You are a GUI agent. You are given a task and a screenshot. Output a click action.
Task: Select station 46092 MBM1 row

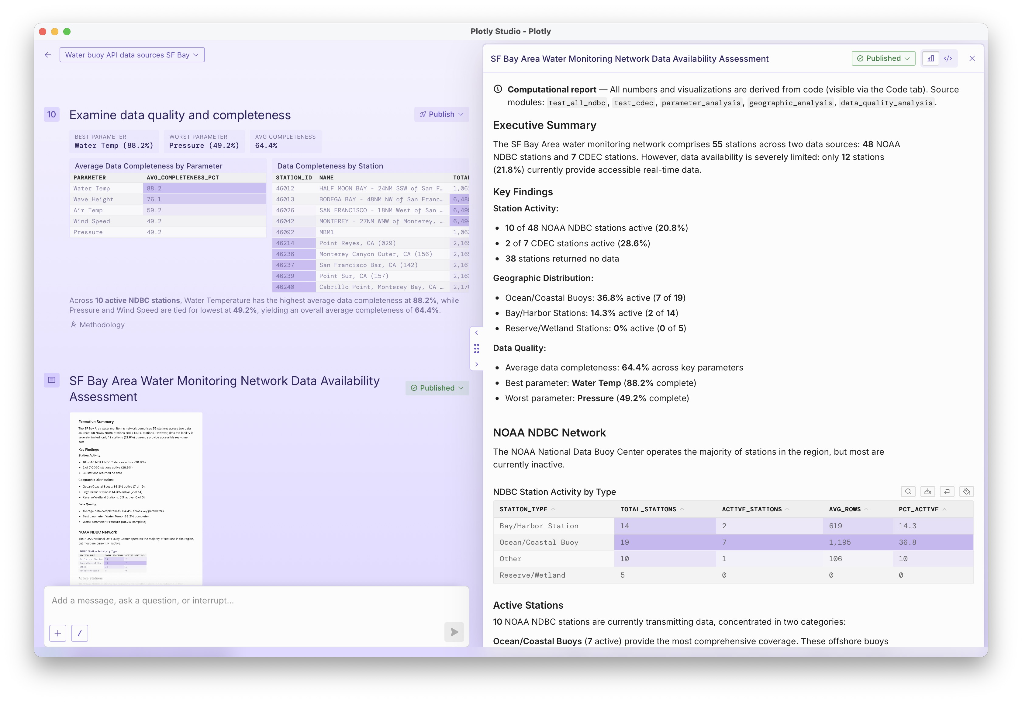(371, 232)
